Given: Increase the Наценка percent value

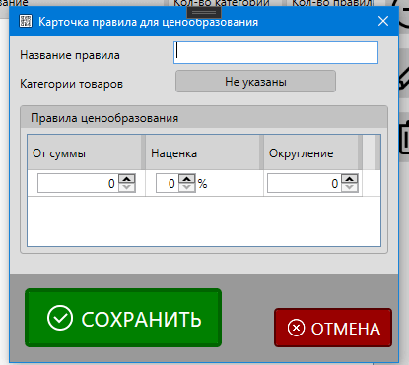Looking at the screenshot, I should click(187, 179).
